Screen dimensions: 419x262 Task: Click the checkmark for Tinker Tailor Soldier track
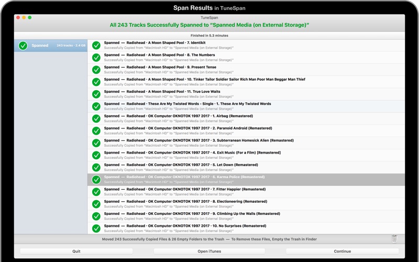pos(96,82)
